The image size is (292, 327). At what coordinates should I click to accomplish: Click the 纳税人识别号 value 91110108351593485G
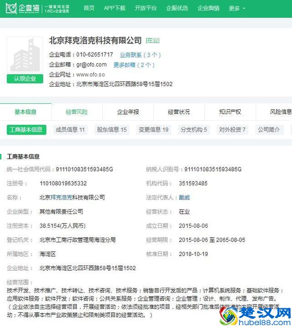click(x=213, y=169)
